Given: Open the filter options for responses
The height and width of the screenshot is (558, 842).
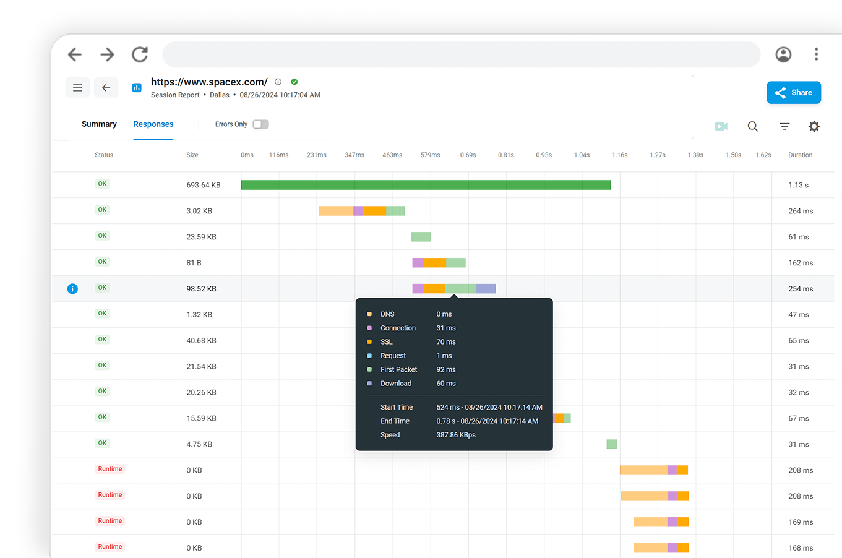Looking at the screenshot, I should coord(784,126).
